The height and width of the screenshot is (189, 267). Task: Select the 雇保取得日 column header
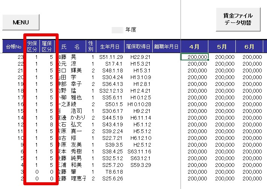click(138, 46)
